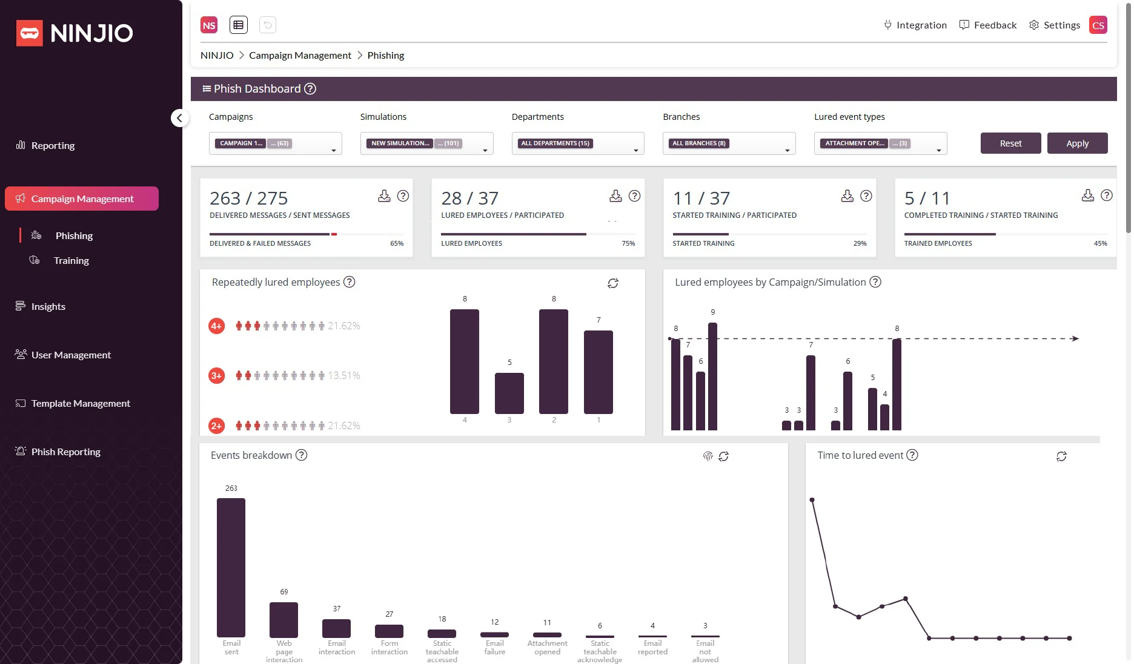Click the fingerprint icon on Events breakdown panel

pos(707,456)
